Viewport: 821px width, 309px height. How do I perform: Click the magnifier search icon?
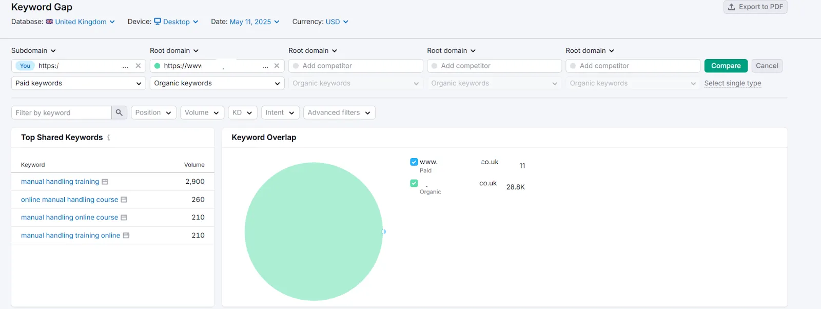tap(119, 112)
